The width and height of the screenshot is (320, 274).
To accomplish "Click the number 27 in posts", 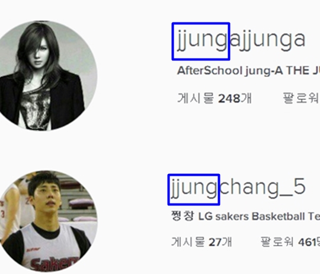I will click(x=215, y=242).
